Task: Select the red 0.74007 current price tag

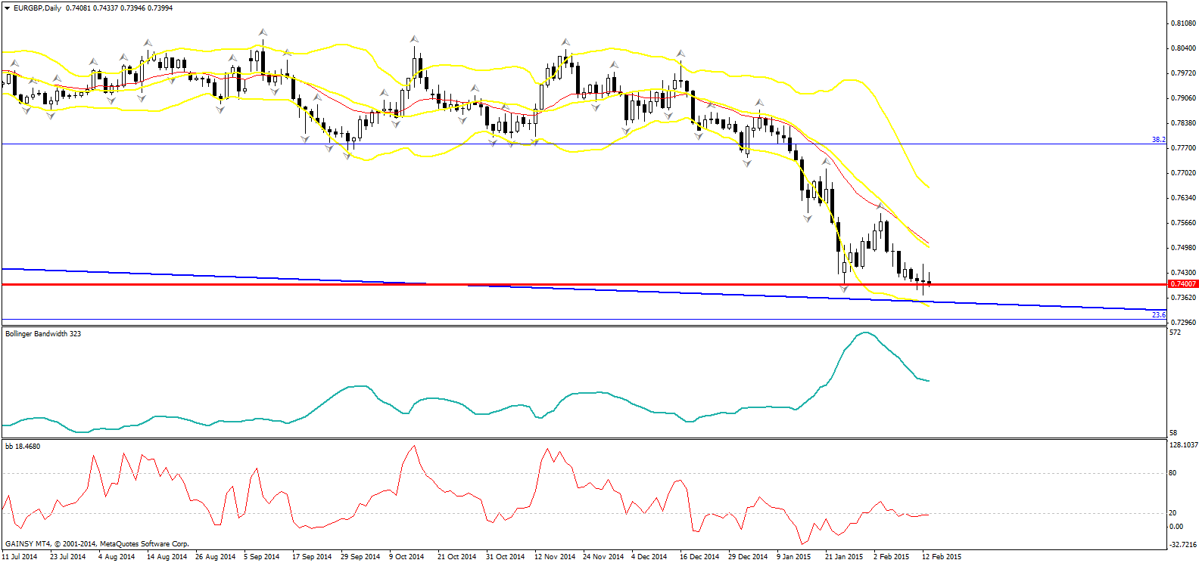Action: [1183, 284]
